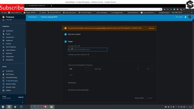
Task: Open Events in the sidebar
Action: pos(8,34)
